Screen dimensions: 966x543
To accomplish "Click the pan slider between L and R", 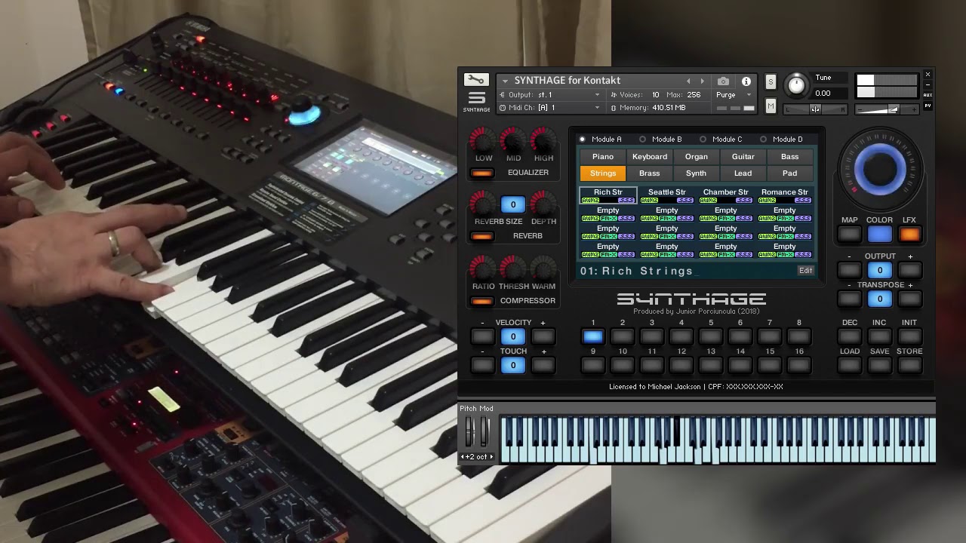I will pyautogui.click(x=815, y=109).
